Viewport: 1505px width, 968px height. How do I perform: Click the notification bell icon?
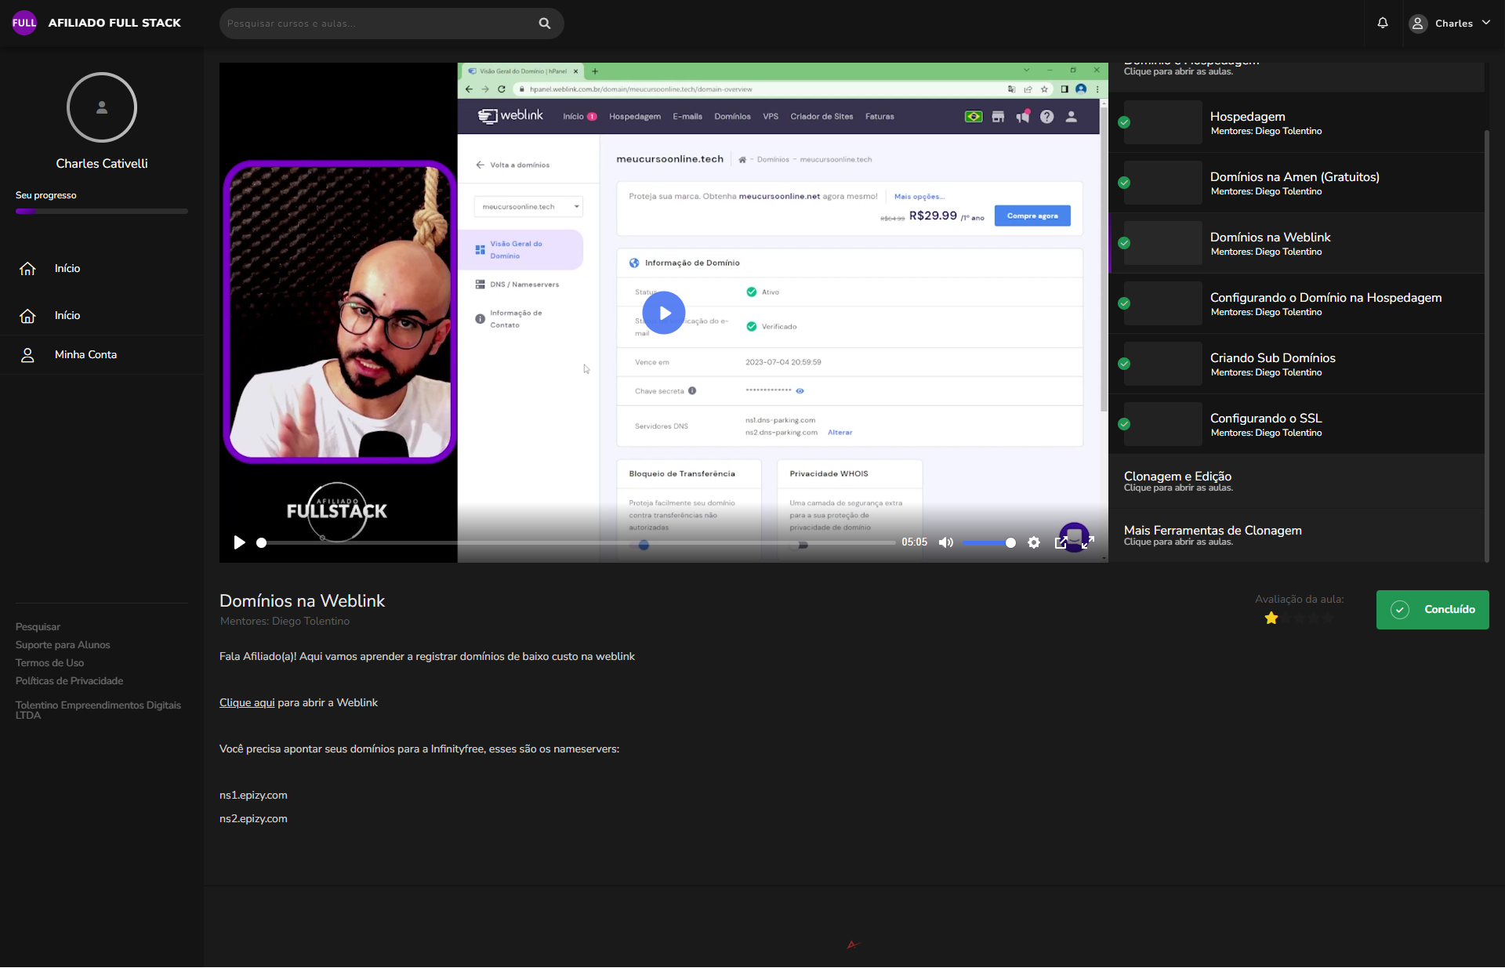click(x=1383, y=23)
